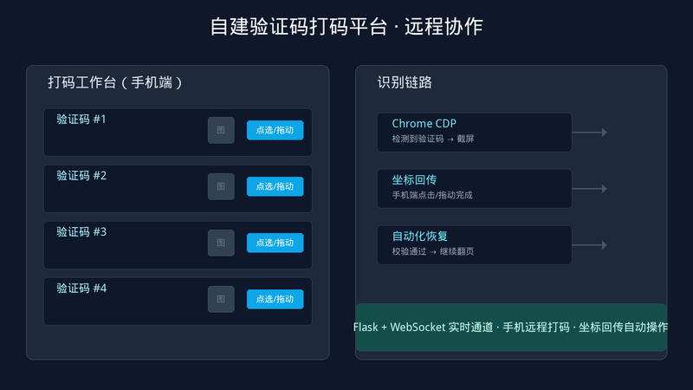Click 点选/拖动 button for 验证码 #2

[275, 186]
